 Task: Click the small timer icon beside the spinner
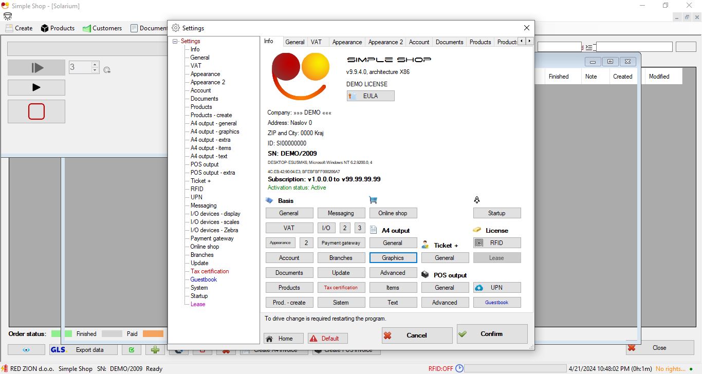tap(107, 70)
